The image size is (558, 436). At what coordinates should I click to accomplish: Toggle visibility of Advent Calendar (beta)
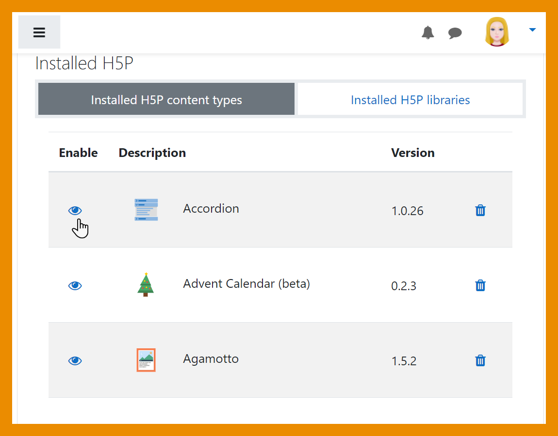pos(75,285)
